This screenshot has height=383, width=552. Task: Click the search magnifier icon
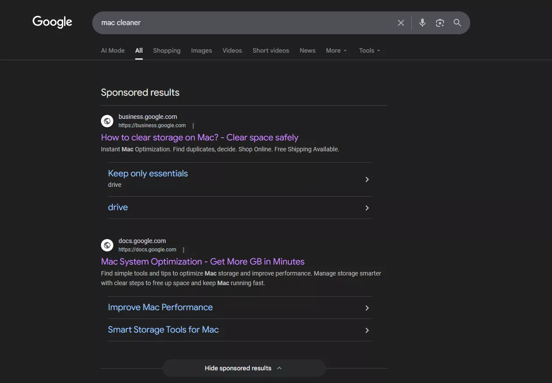(x=457, y=22)
